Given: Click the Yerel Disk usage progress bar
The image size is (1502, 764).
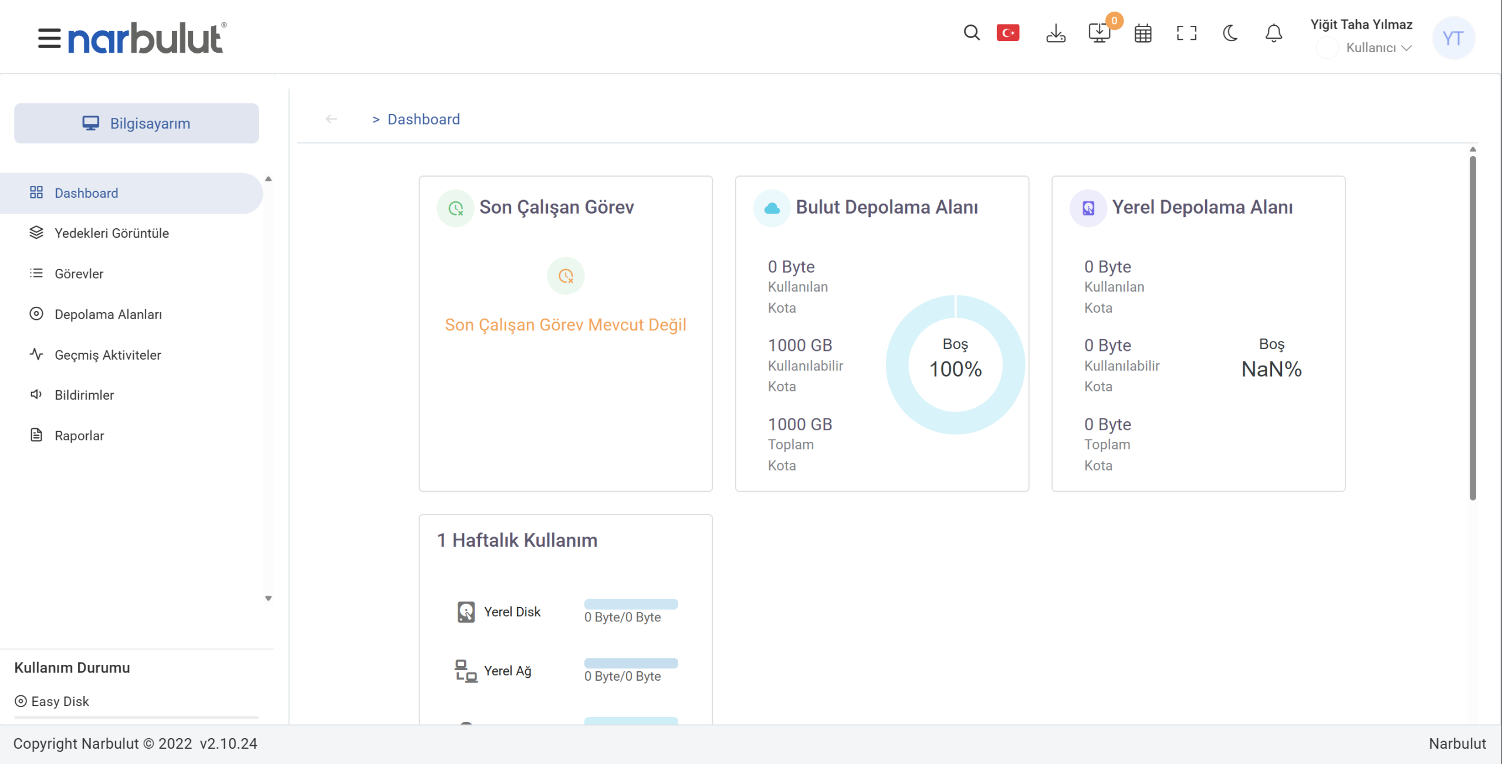Looking at the screenshot, I should [x=631, y=604].
